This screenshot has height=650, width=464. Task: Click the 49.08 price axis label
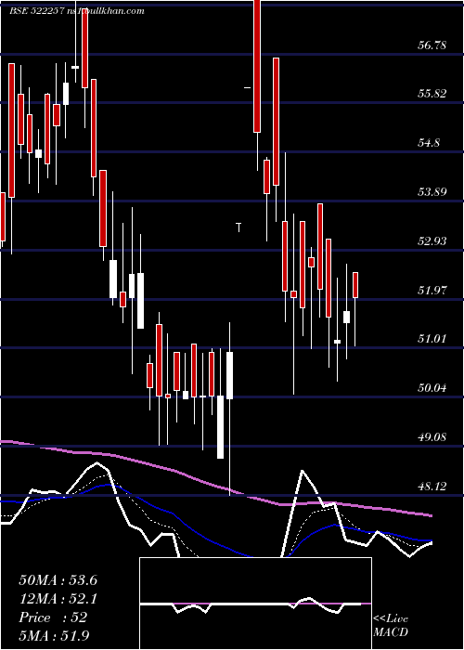[x=432, y=437]
